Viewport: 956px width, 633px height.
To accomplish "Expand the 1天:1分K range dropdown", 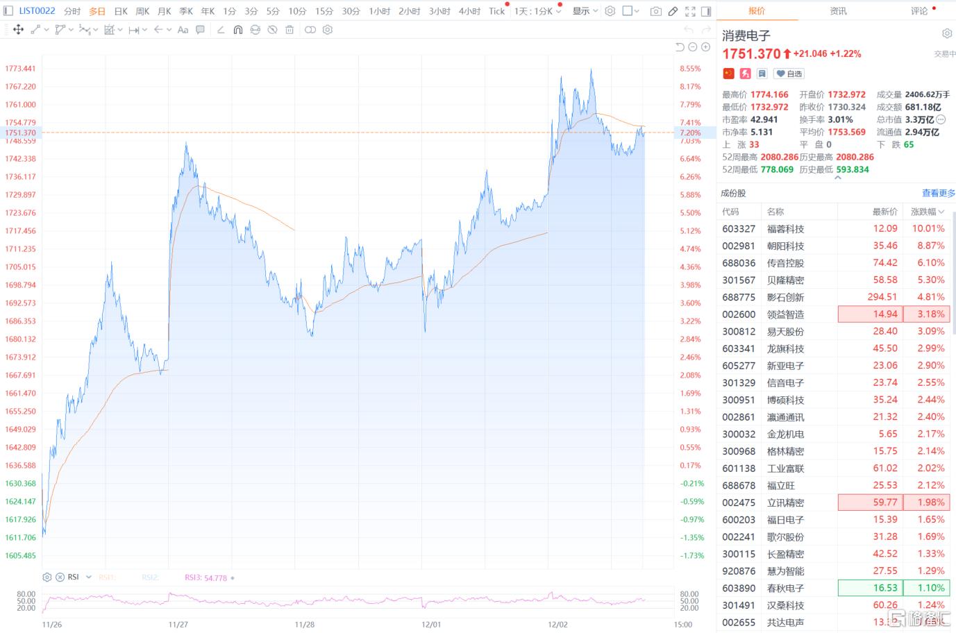I will (x=537, y=11).
